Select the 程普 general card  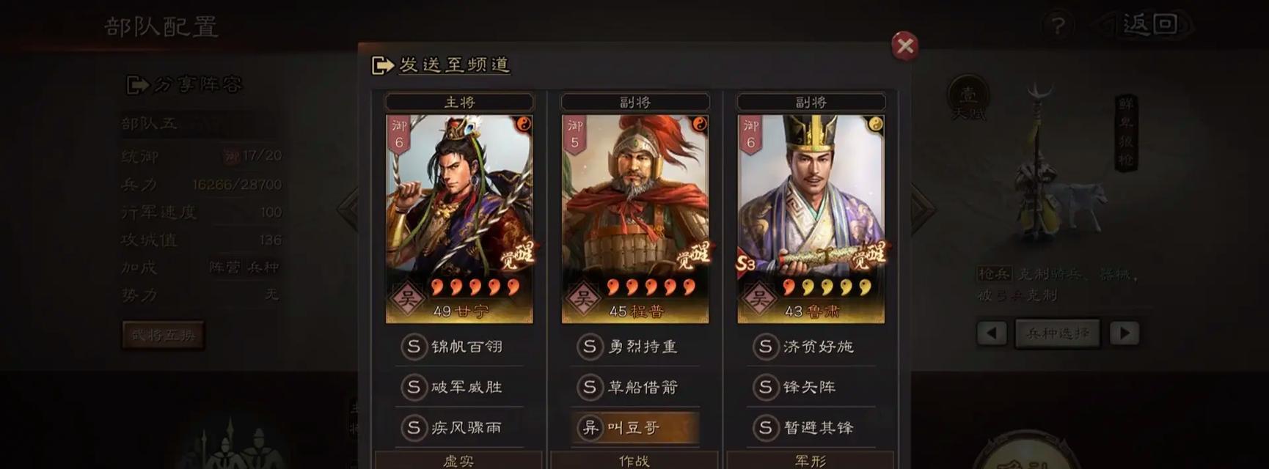pyautogui.click(x=635, y=218)
